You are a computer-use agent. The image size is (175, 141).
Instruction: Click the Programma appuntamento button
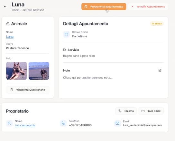click(104, 6)
